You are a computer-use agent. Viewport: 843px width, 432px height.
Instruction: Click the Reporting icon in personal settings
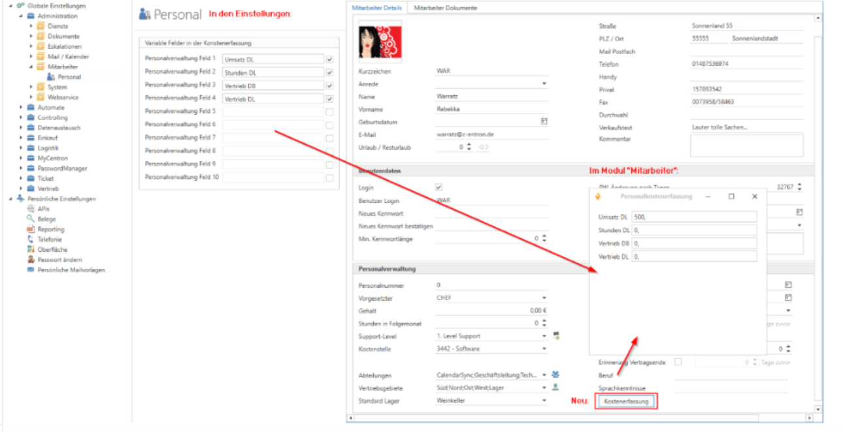[x=31, y=230]
